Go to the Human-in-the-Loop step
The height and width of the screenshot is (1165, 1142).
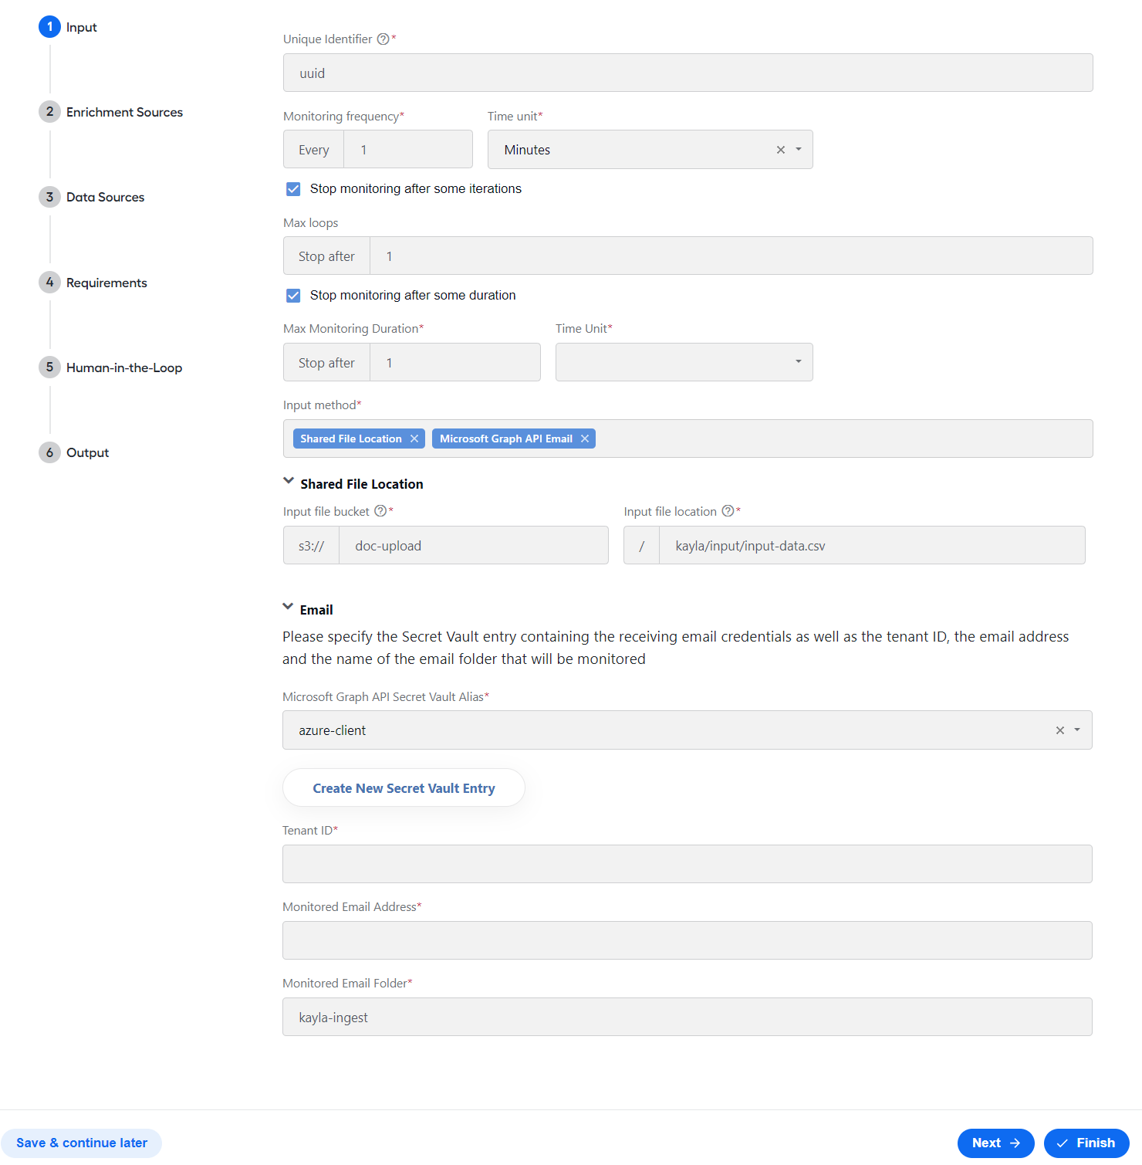123,367
